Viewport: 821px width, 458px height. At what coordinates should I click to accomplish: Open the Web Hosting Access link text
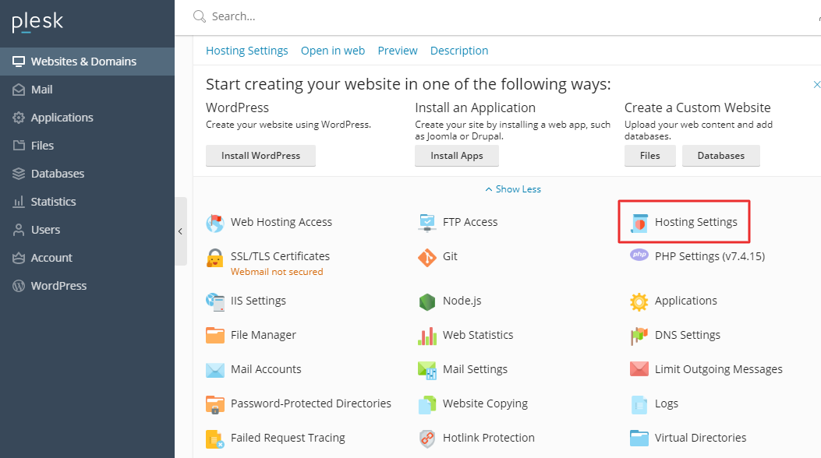coord(281,222)
